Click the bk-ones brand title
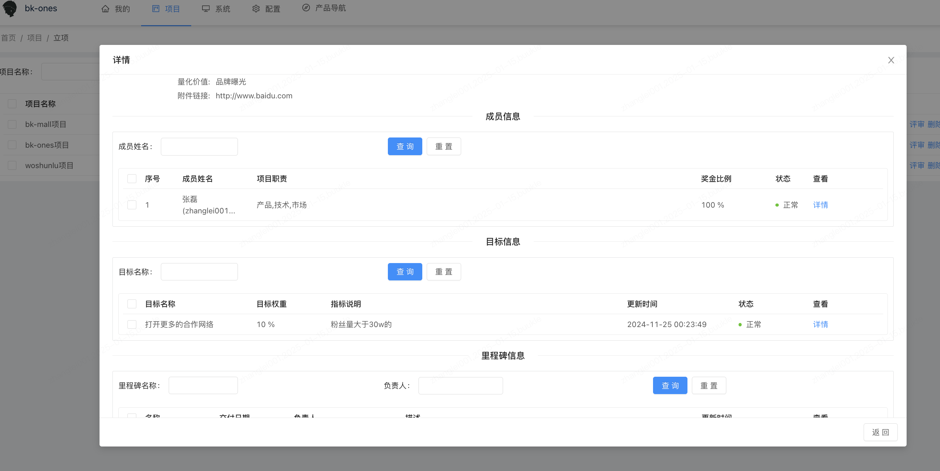 pyautogui.click(x=41, y=9)
